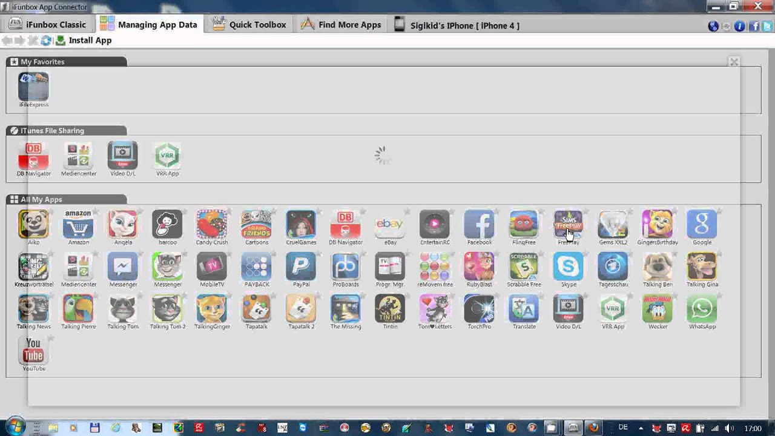Select the ProBoards app icon
Viewport: 775px width, 436px height.
[345, 266]
